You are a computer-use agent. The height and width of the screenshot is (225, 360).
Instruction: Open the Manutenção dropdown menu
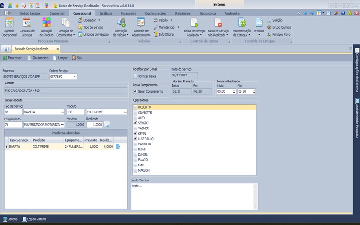click(166, 27)
